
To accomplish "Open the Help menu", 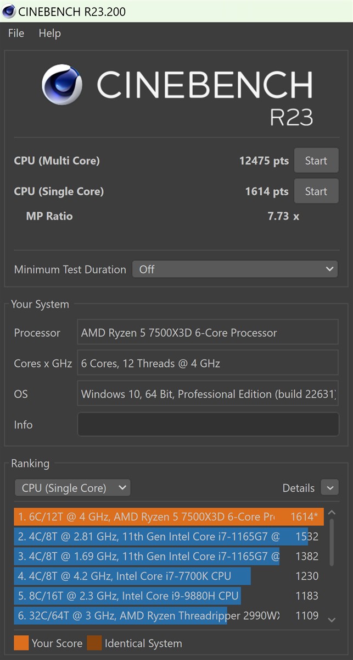I will (49, 34).
